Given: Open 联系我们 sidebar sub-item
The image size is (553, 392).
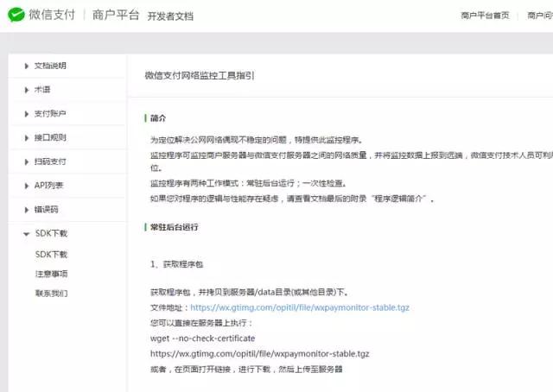Looking at the screenshot, I should tap(52, 294).
